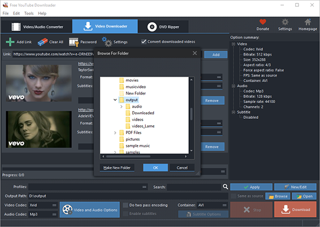Open the Help menu

click(x=42, y=14)
